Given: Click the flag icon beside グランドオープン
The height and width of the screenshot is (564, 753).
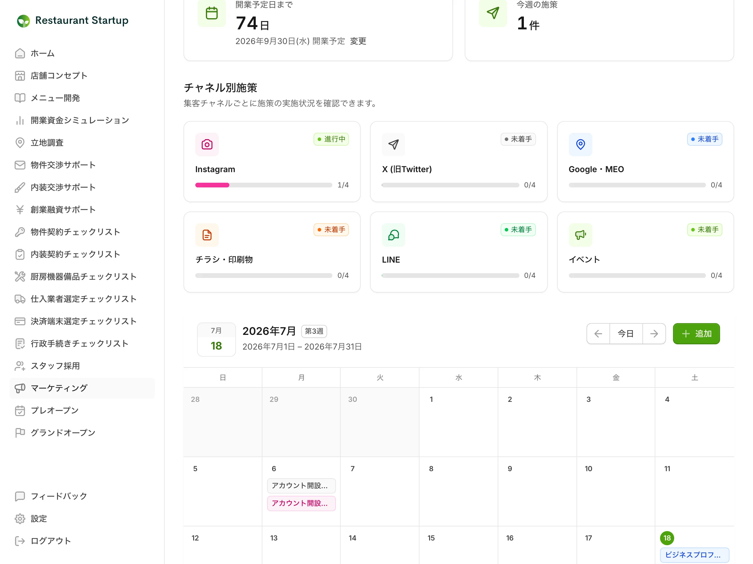Looking at the screenshot, I should [20, 433].
